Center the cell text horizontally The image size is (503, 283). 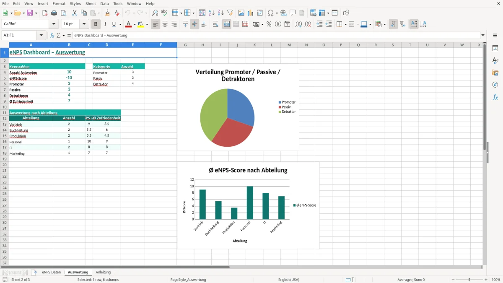point(165,24)
